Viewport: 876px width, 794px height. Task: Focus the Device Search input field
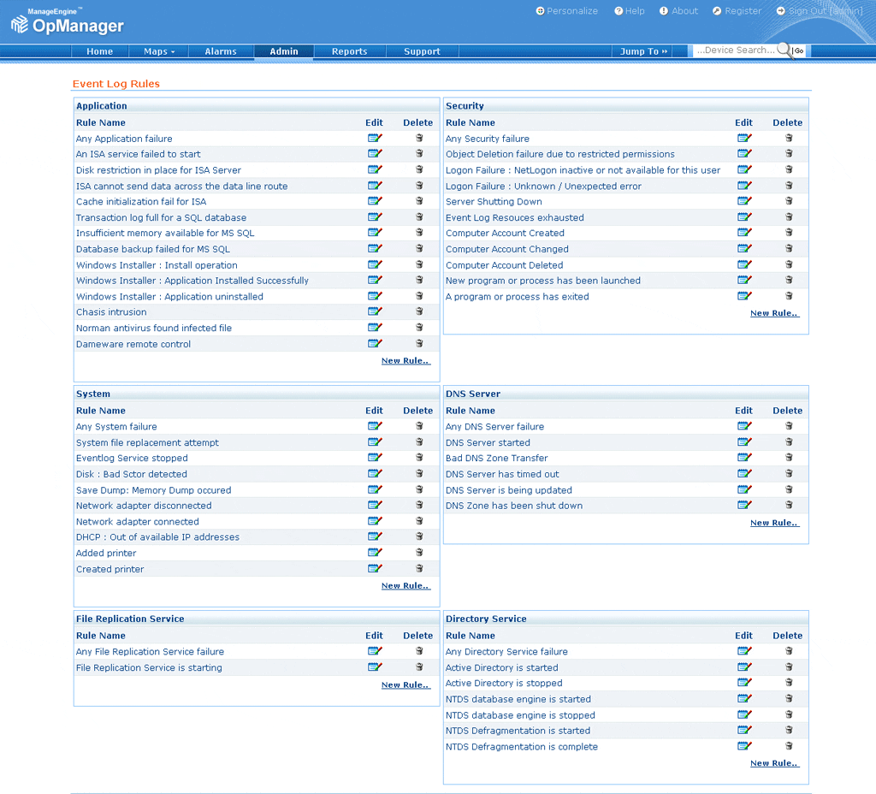(736, 50)
